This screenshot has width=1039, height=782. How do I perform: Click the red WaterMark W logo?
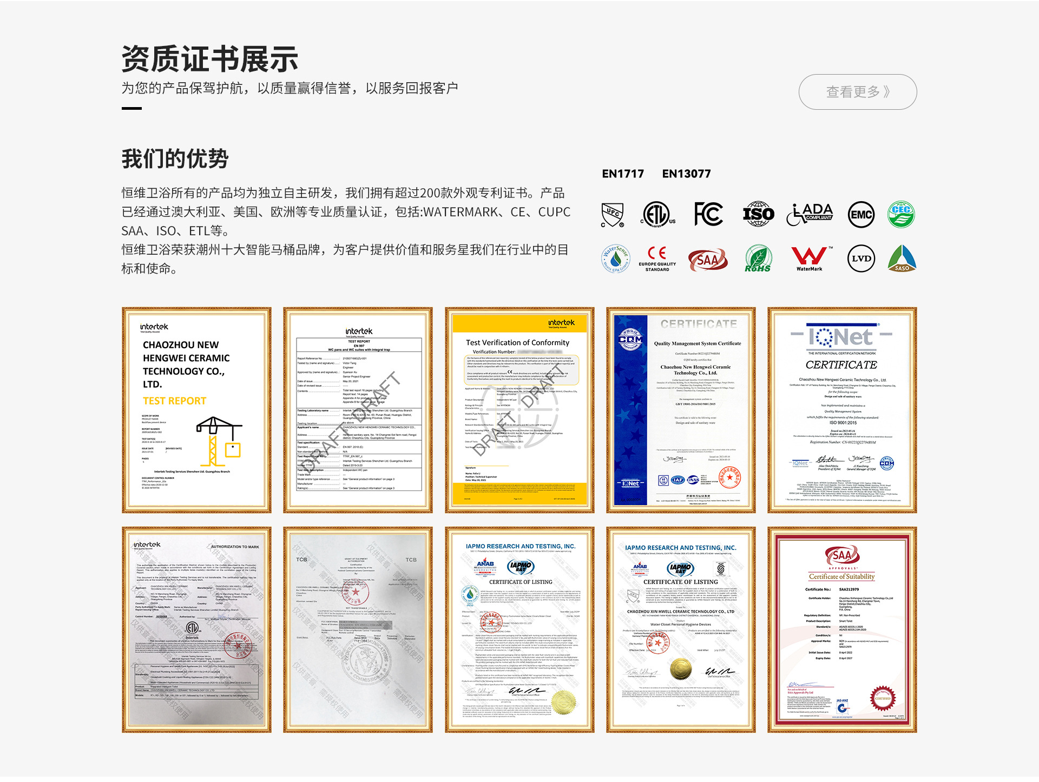click(810, 259)
